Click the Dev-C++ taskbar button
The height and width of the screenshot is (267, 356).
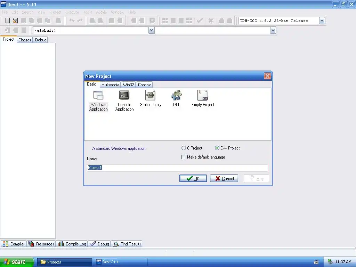[x=121, y=262]
